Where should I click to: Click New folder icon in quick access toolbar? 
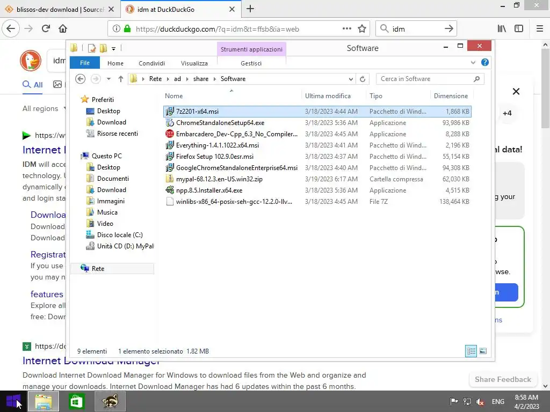tap(103, 48)
